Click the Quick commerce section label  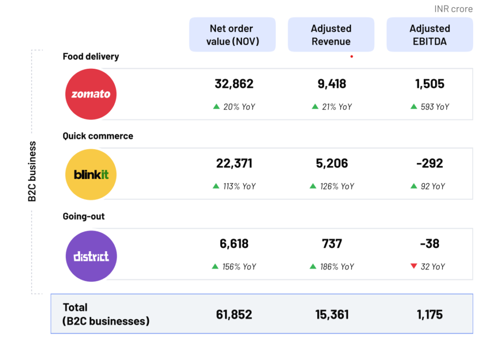tap(98, 136)
